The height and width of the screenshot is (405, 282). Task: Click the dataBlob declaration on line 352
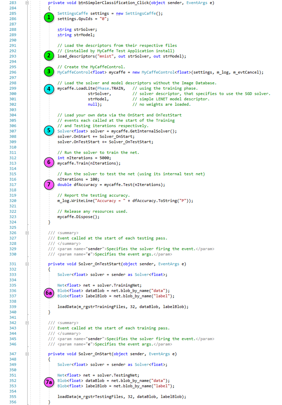click(x=114, y=380)
